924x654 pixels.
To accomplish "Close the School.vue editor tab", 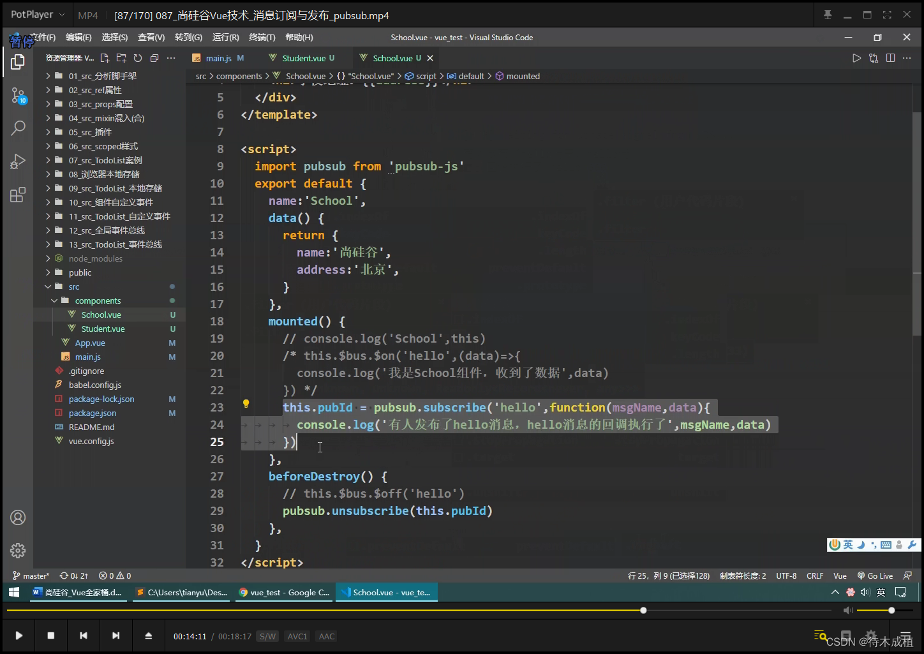I will point(430,58).
